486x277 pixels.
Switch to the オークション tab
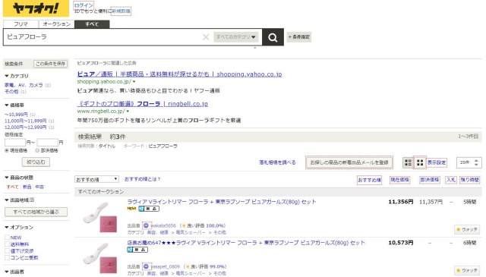tap(56, 24)
